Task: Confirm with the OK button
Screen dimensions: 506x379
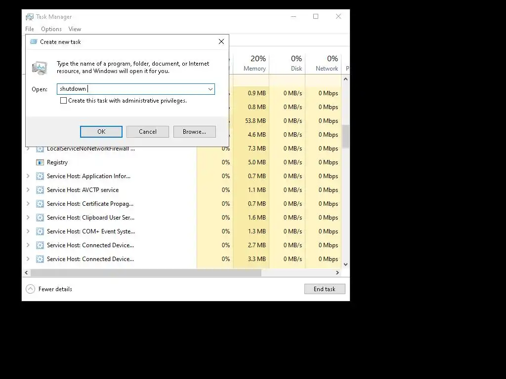Action: click(x=101, y=132)
